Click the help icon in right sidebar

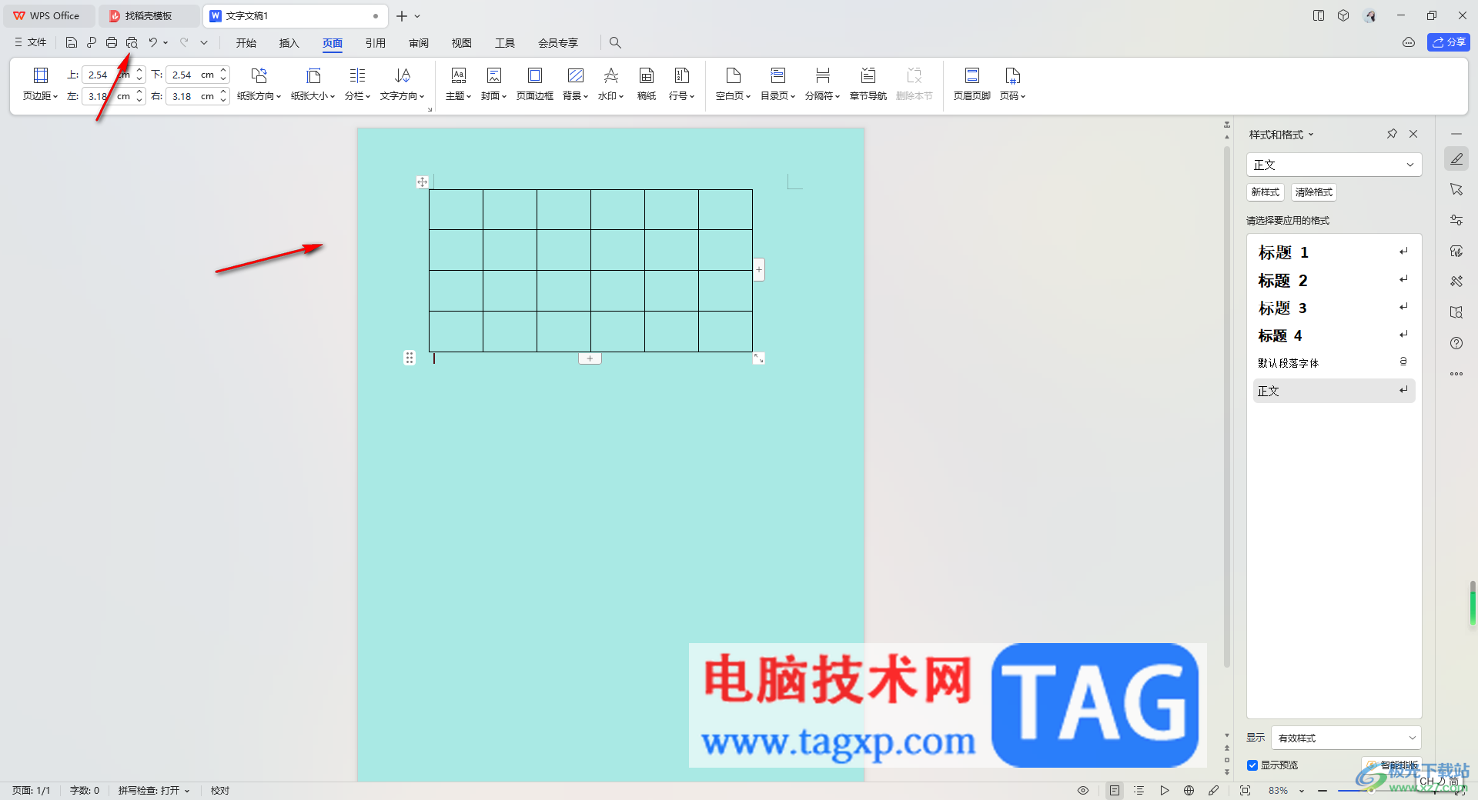click(1456, 343)
